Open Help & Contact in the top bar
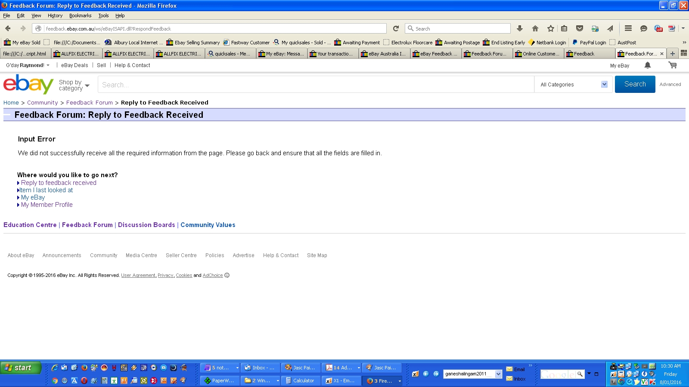Viewport: 689px width, 387px height. (x=132, y=65)
